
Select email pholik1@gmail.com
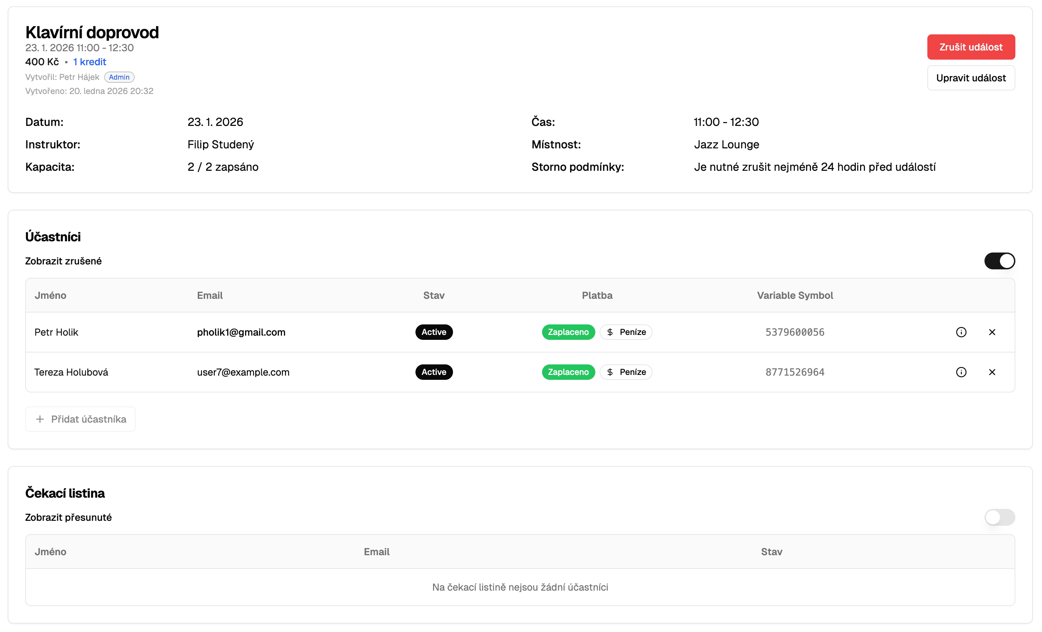pyautogui.click(x=241, y=332)
